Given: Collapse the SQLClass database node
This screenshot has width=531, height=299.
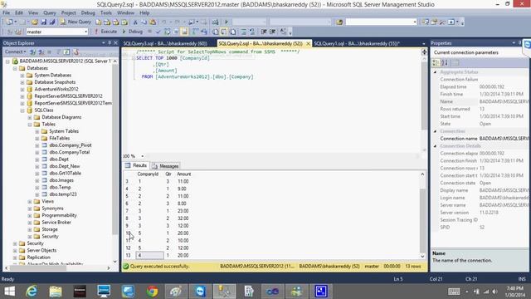Looking at the screenshot, I should [x=22, y=110].
